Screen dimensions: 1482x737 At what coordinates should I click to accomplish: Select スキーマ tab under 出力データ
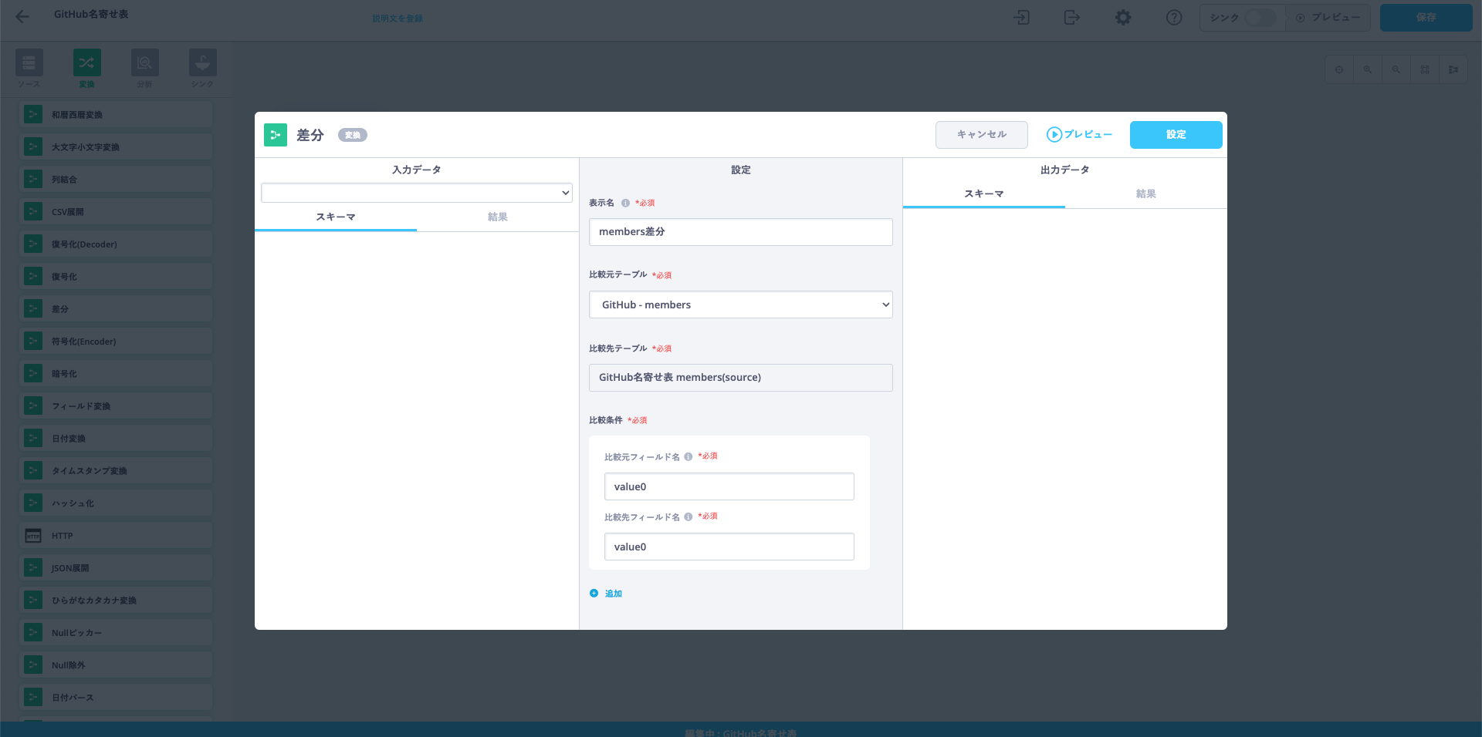983,194
